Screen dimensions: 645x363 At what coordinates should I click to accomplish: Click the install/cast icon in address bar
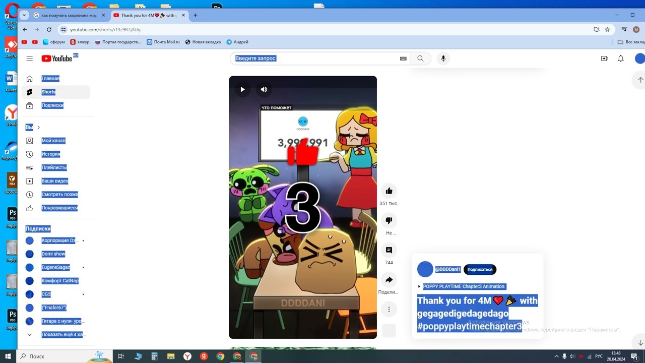[x=597, y=30]
